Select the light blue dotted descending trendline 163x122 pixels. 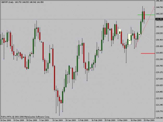(x=143, y=35)
